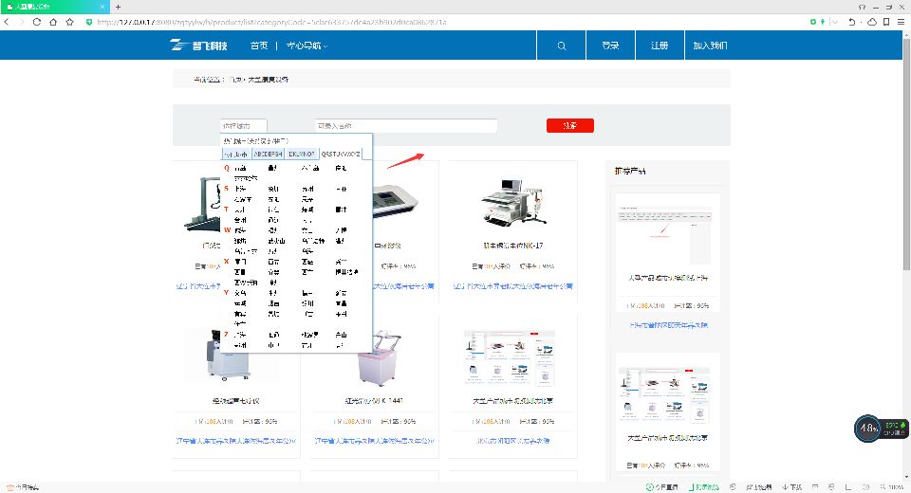Open the browser hamburger menu icon

coord(900,21)
